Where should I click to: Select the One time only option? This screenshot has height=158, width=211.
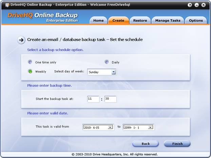coord(30,62)
